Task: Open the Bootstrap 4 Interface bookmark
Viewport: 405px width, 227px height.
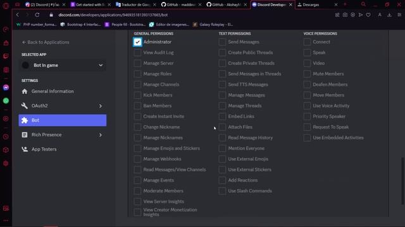Action: tap(80, 25)
